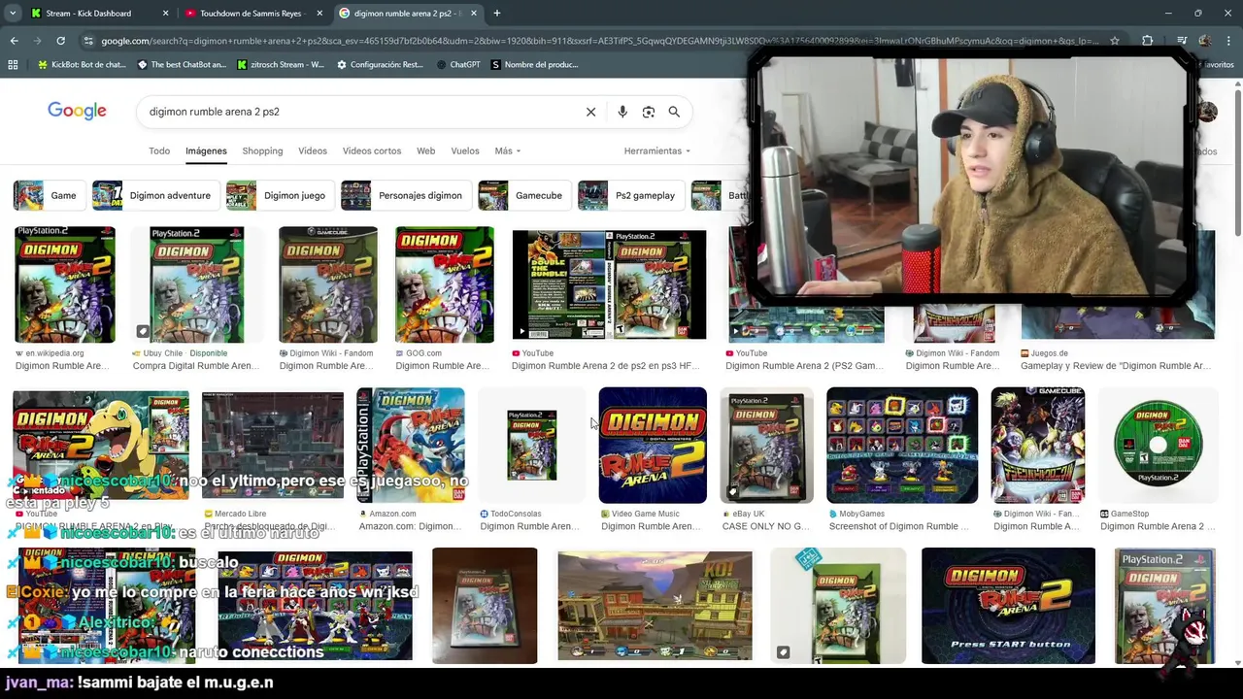Open the Videos cortos tab
Screen dimensions: 1243x699
click(372, 151)
